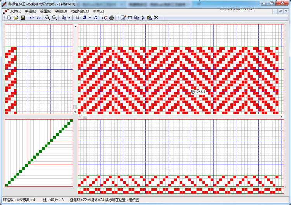Open the 编辑(E) menu
The width and height of the screenshot is (291, 205).
pyautogui.click(x=31, y=11)
